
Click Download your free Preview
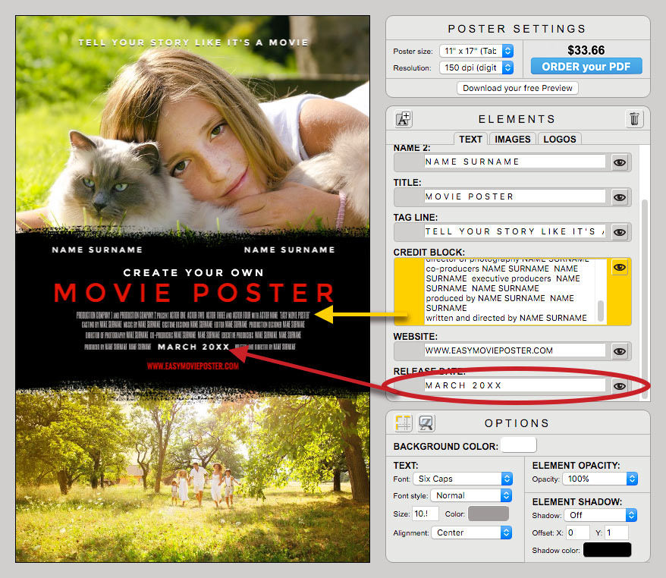(x=517, y=88)
